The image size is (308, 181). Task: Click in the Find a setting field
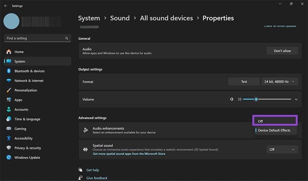pyautogui.click(x=37, y=38)
